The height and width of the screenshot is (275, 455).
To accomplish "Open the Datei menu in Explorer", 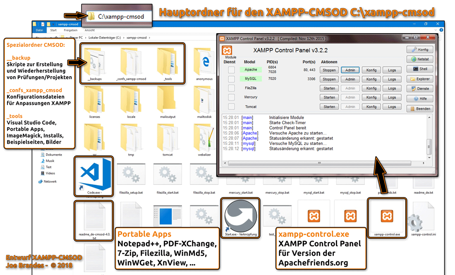I will tap(39, 30).
